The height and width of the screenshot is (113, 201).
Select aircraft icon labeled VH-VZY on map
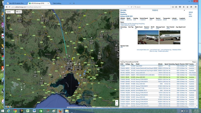99,53
